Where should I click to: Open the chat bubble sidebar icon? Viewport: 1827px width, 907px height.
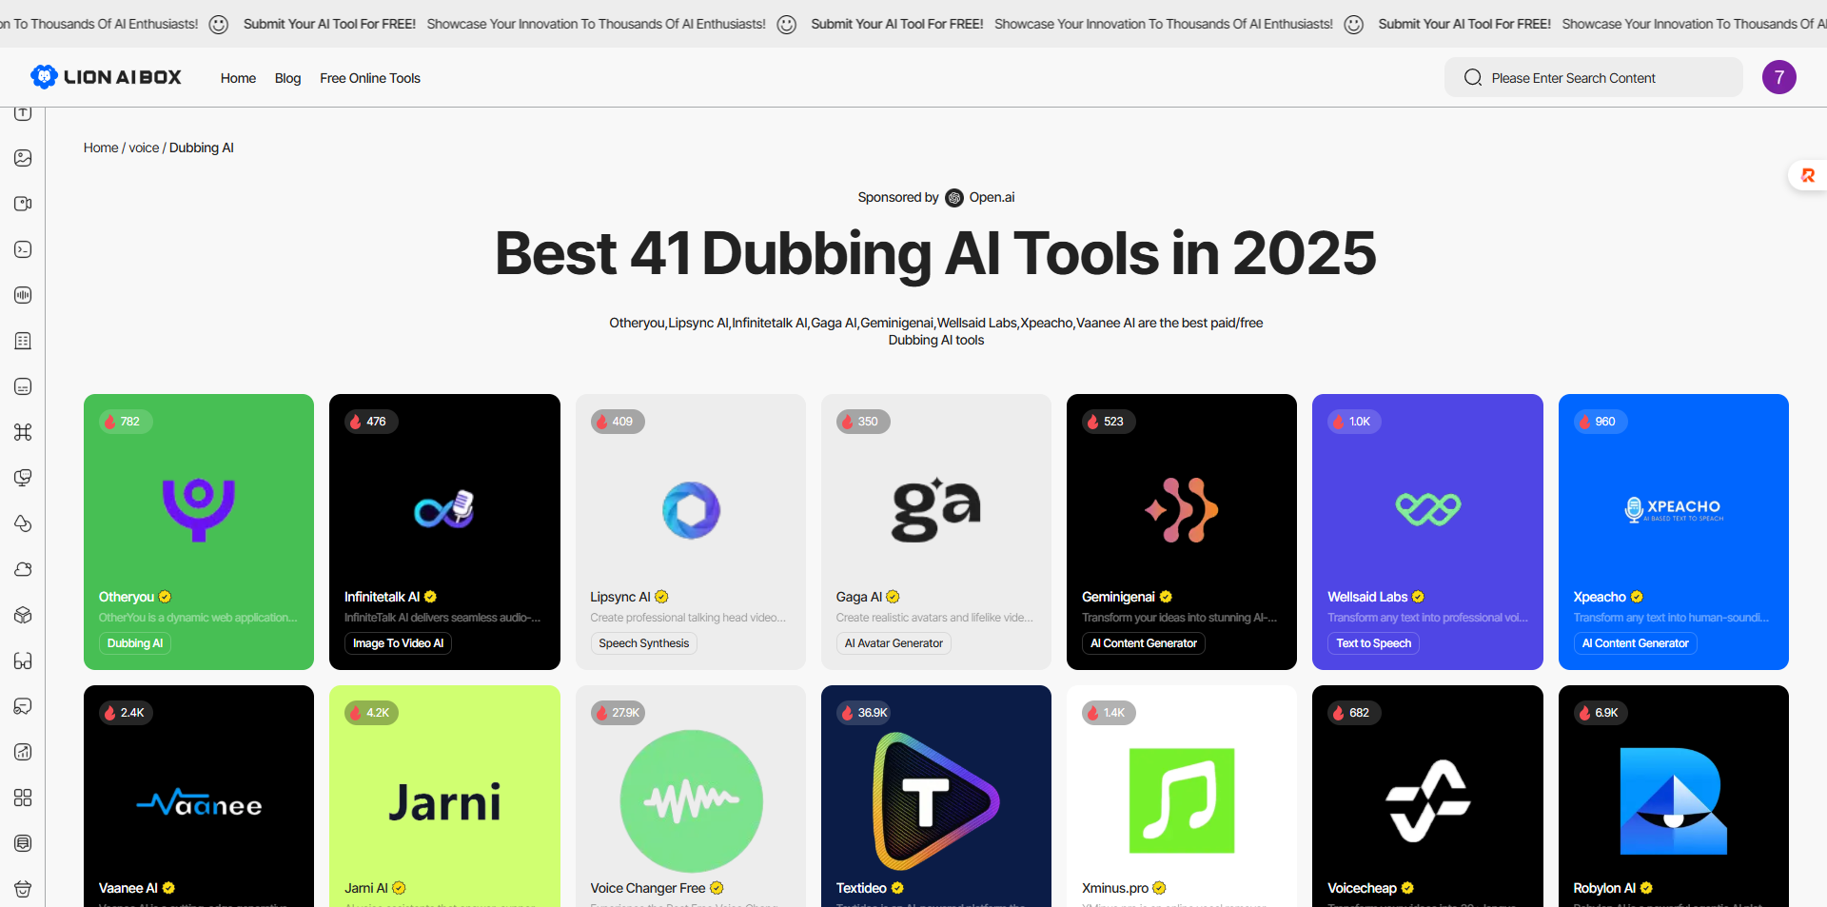point(23,706)
